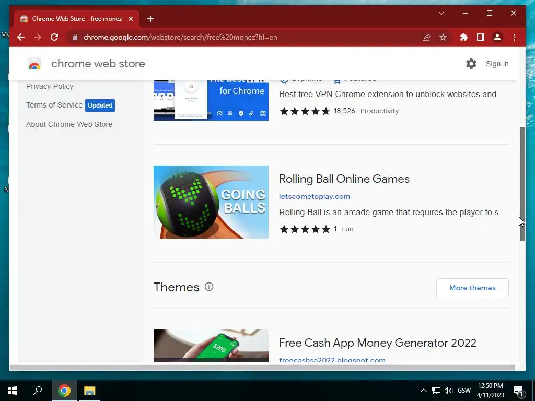Open Rolling Ball Online Games title
This screenshot has width=535, height=401.
[344, 179]
